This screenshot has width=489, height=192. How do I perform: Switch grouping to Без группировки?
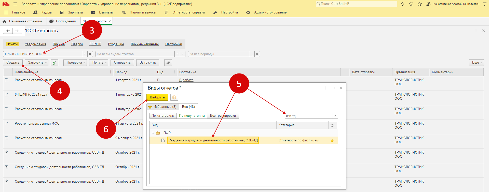pos(223,116)
